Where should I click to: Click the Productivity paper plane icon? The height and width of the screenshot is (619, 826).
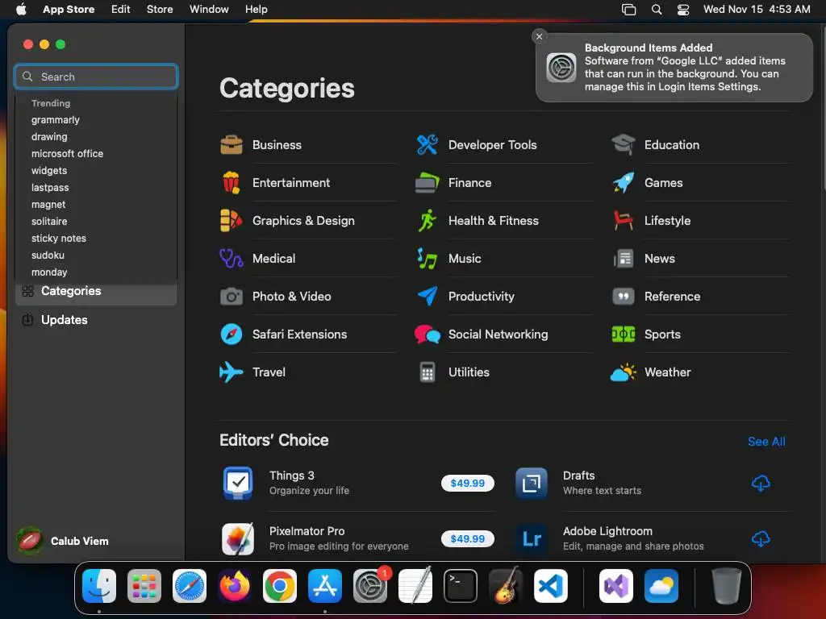click(428, 297)
